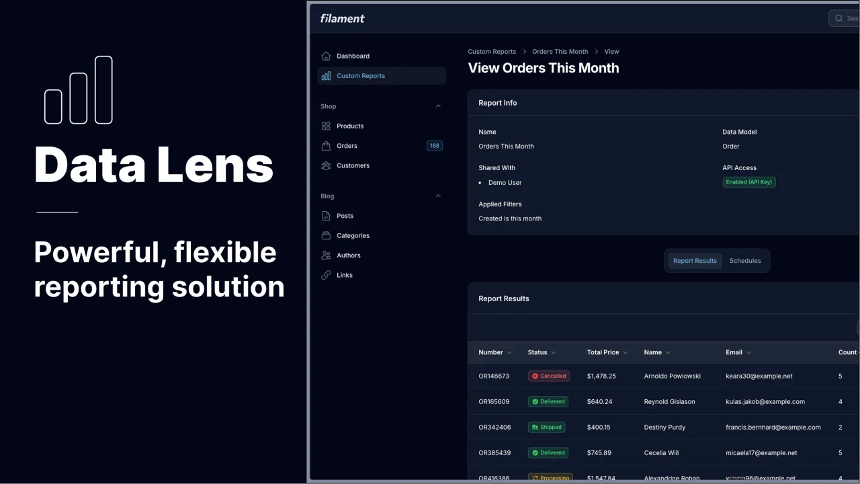860x484 pixels.
Task: Select Posts under the Blog section
Action: [345, 216]
